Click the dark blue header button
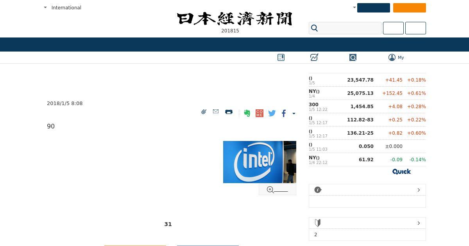The width and height of the screenshot is (469, 246). [x=374, y=8]
